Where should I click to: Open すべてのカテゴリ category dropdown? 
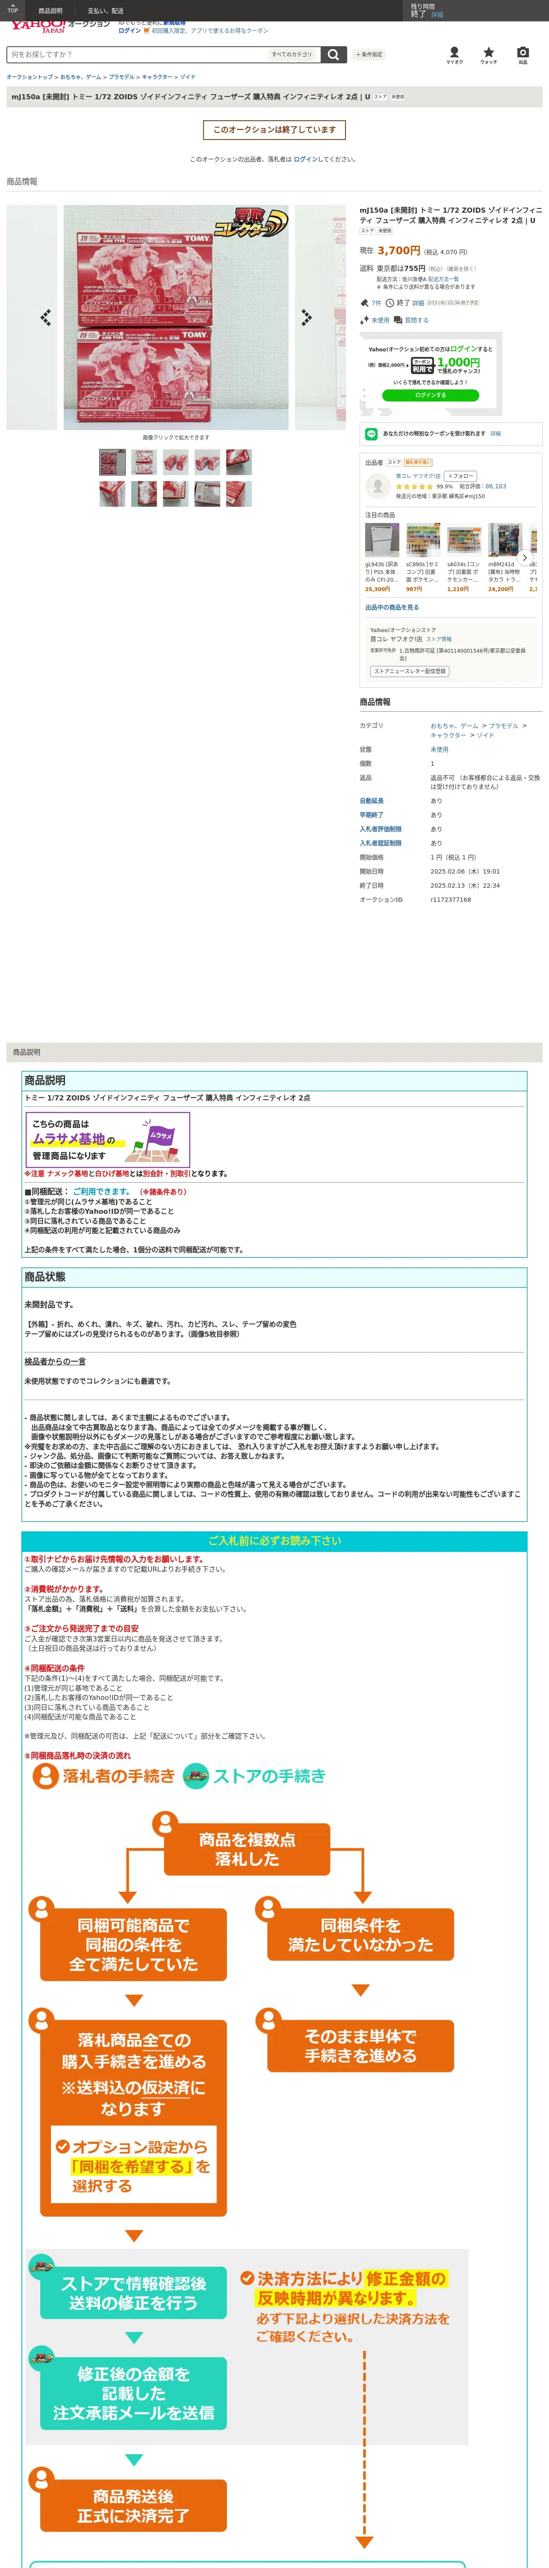[x=293, y=55]
